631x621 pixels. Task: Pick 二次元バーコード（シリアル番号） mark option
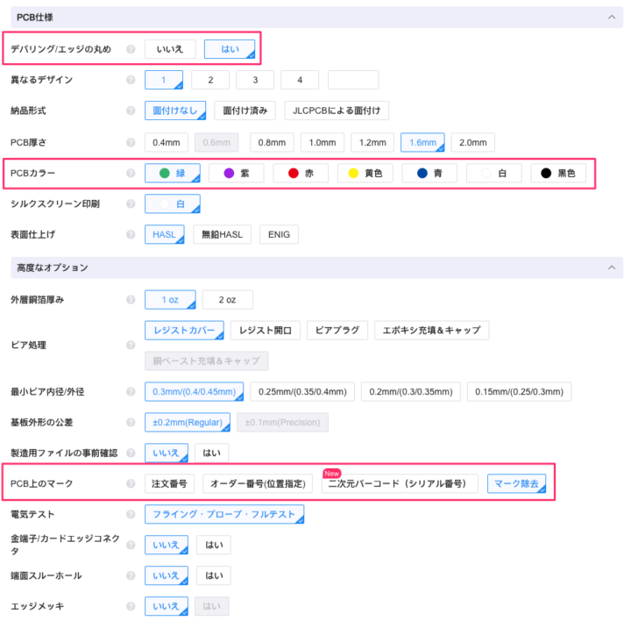click(x=400, y=483)
